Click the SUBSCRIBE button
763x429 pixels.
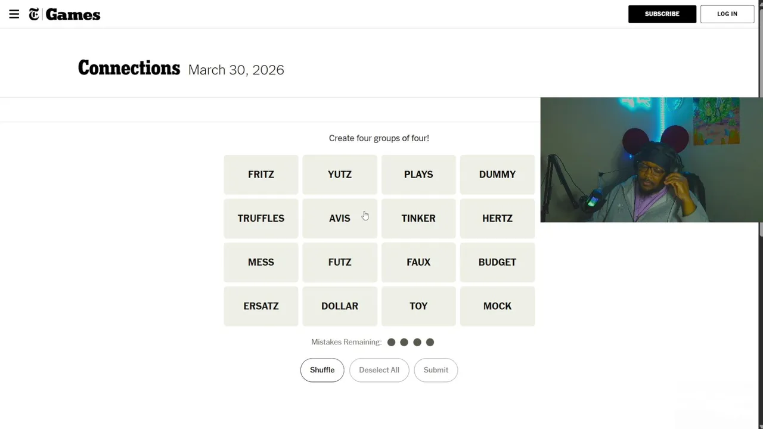point(662,14)
